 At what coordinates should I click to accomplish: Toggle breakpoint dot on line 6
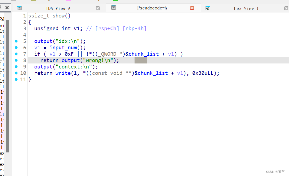click(x=16, y=47)
